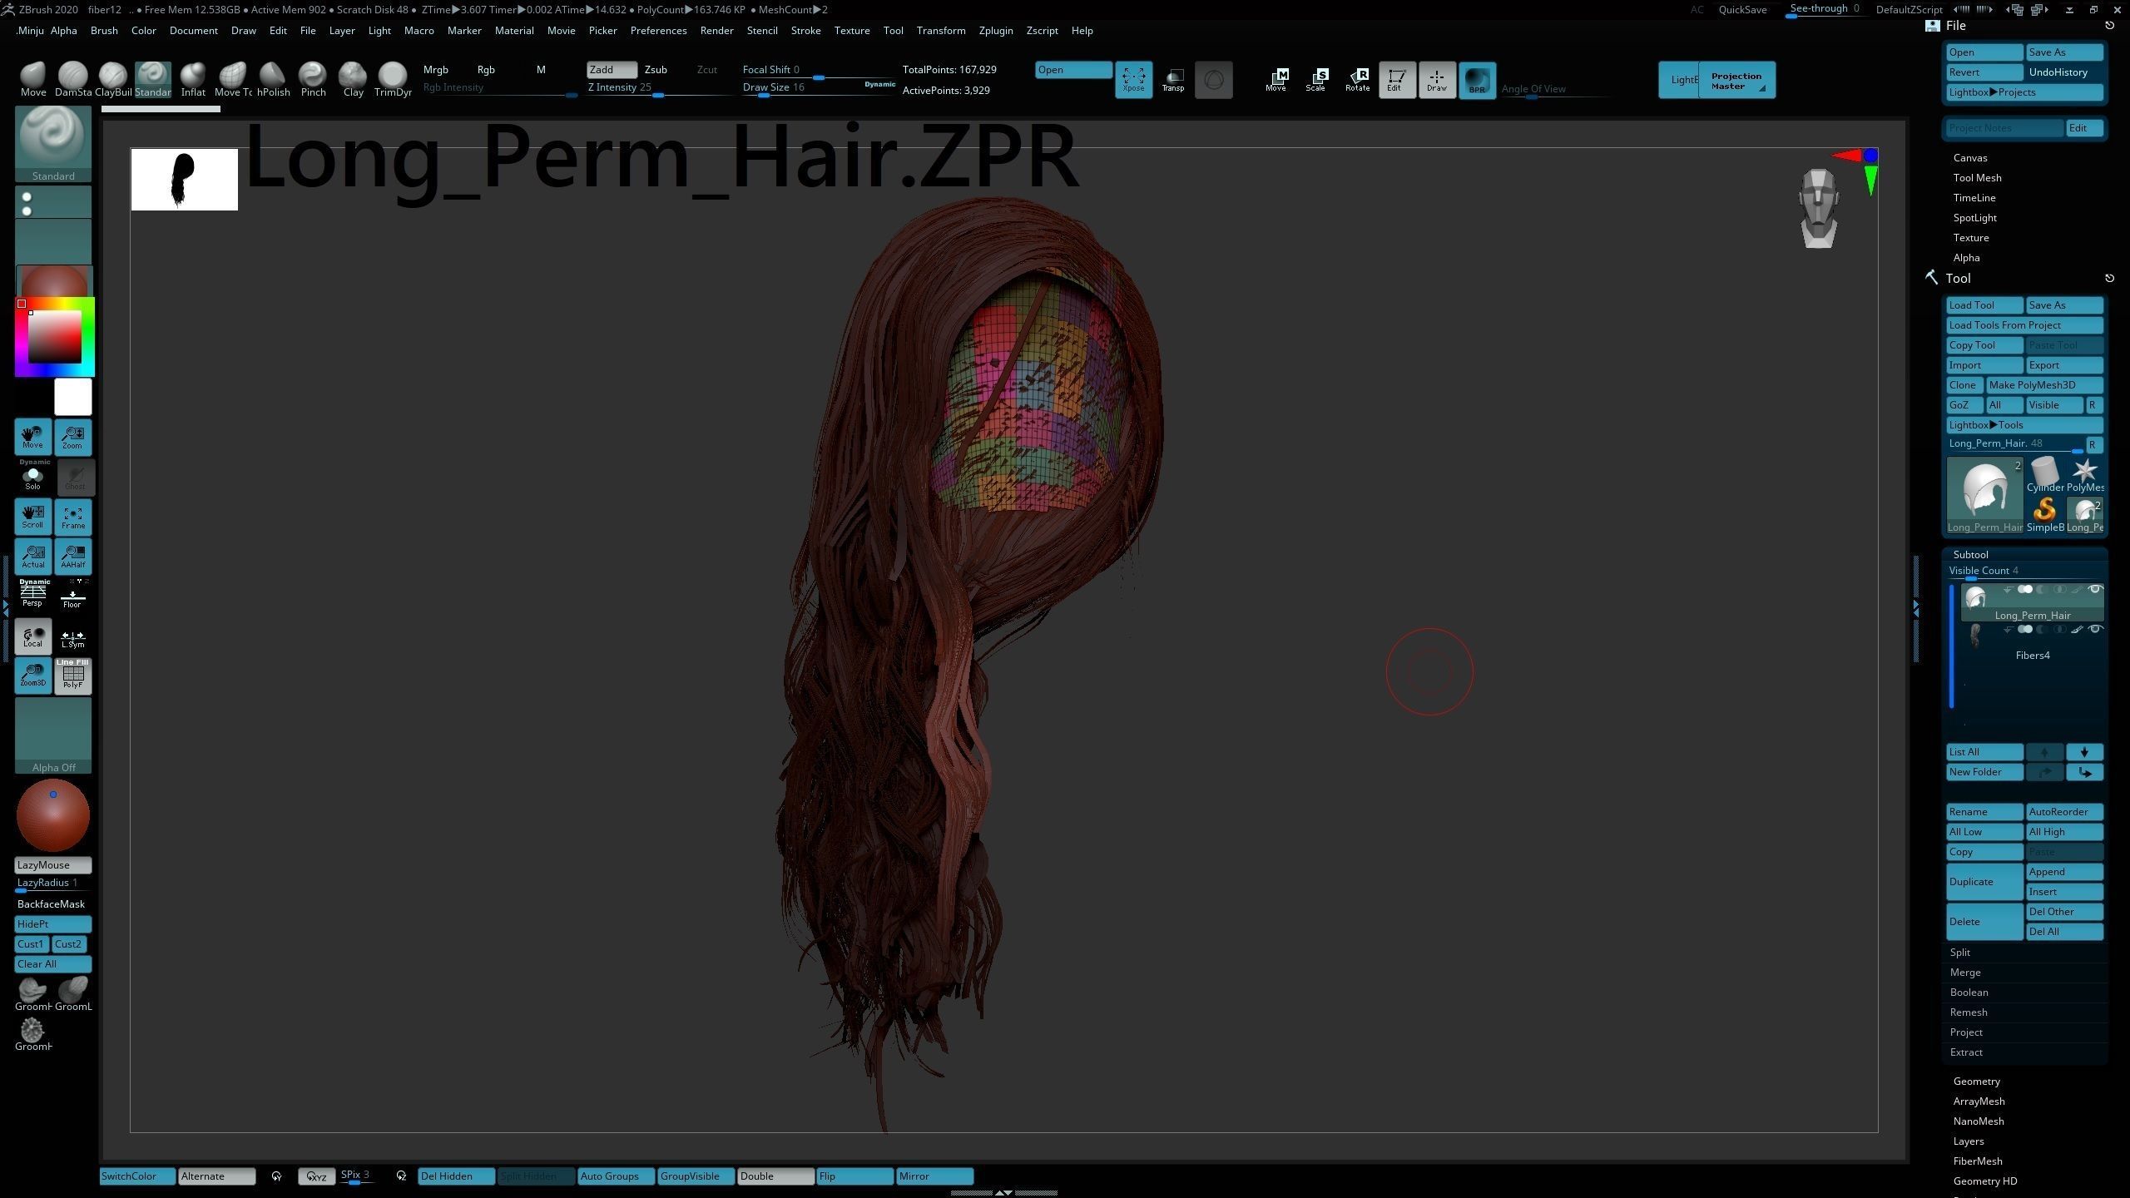Toggle Zadd sculpting mode
Viewport: 2130px width, 1198px height.
610,70
